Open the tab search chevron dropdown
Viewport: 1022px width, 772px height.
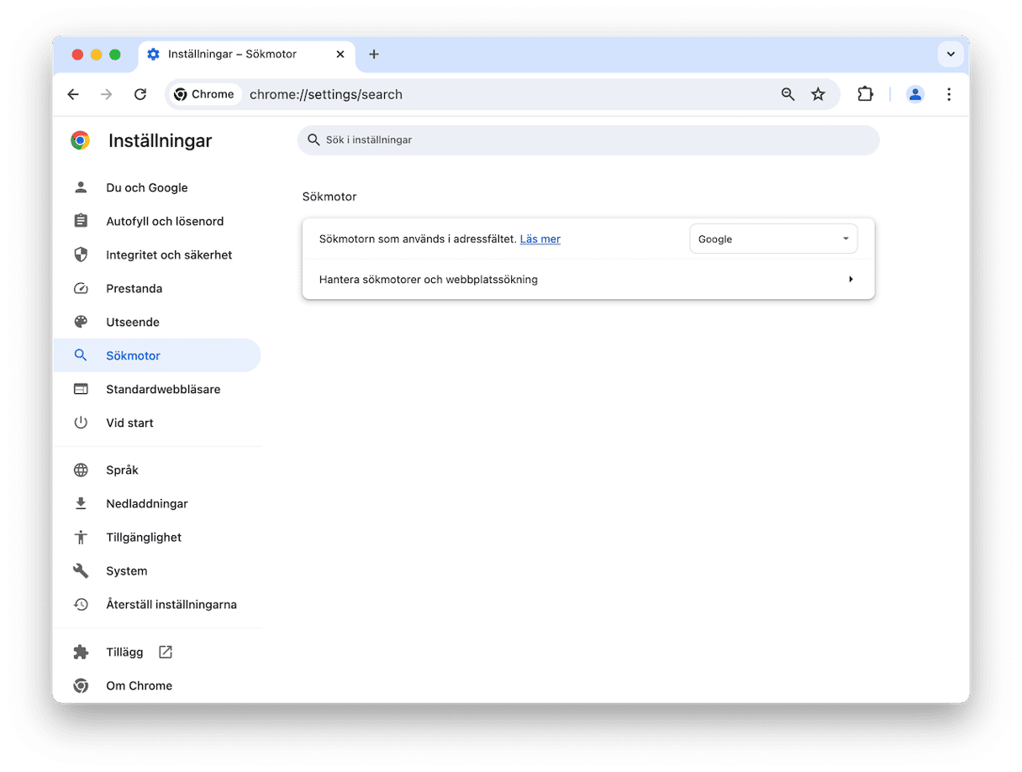[951, 55]
